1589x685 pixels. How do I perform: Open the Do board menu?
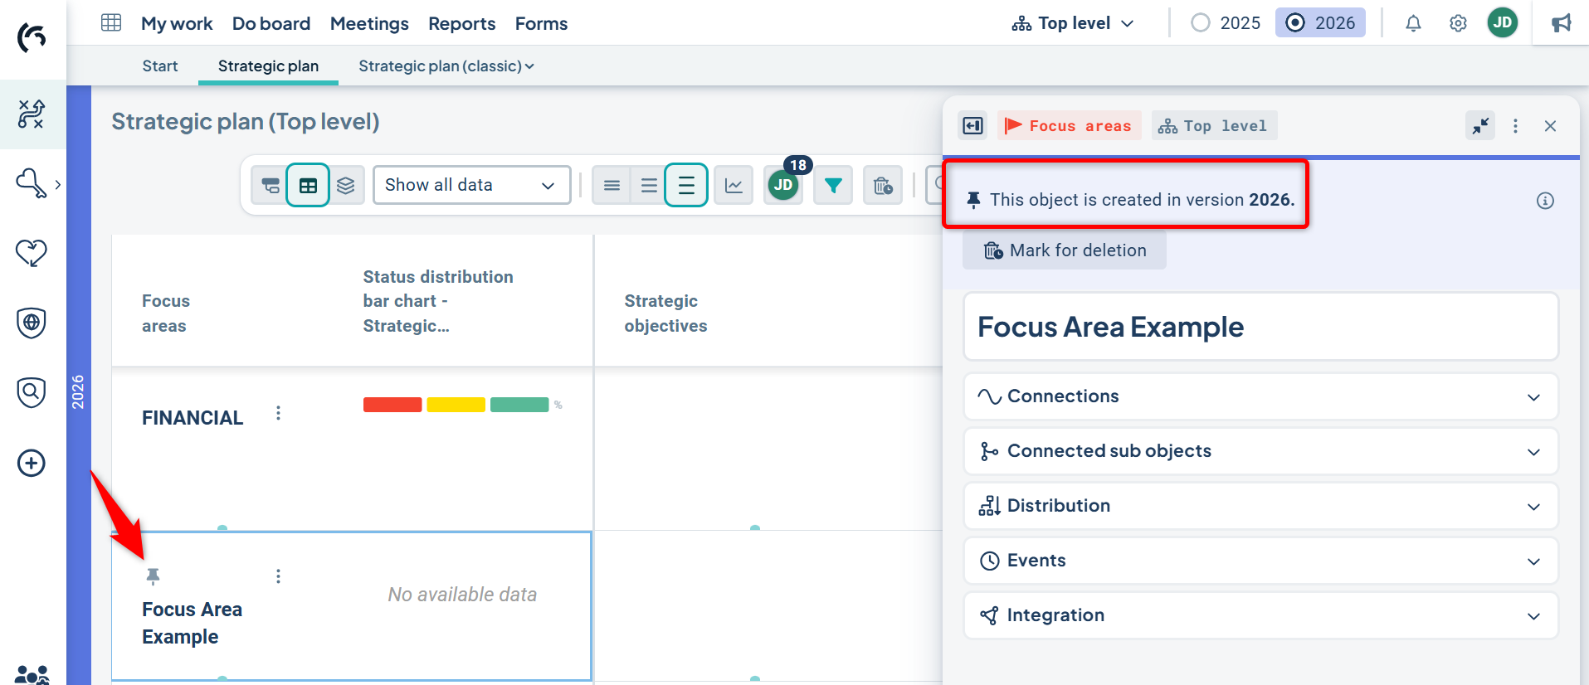(271, 23)
